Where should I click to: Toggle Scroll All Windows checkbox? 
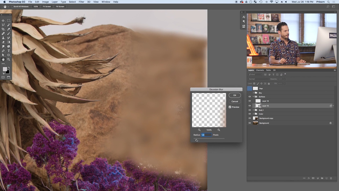pos(12,6)
